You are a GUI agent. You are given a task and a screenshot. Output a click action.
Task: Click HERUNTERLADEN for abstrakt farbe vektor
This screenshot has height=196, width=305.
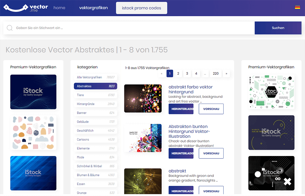point(181,109)
